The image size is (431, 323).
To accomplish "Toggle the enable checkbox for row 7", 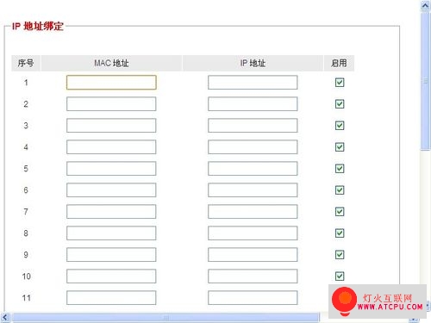I will (x=340, y=212).
